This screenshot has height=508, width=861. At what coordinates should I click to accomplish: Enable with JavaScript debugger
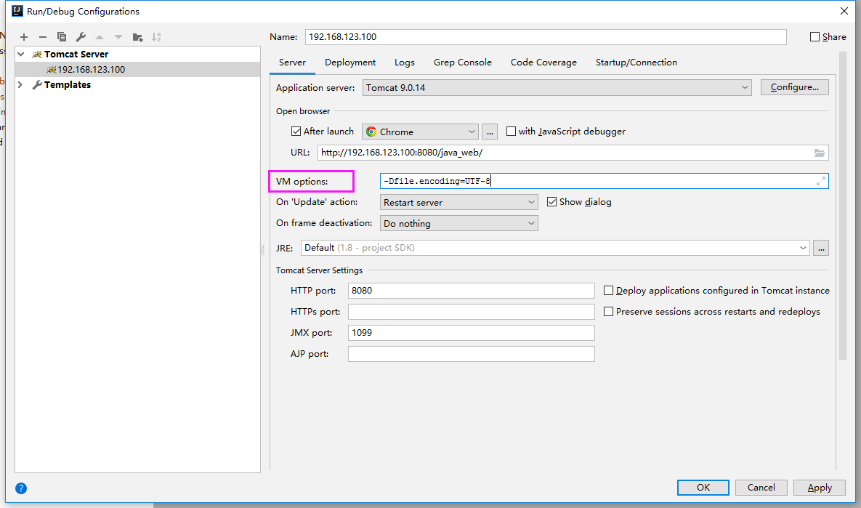511,131
